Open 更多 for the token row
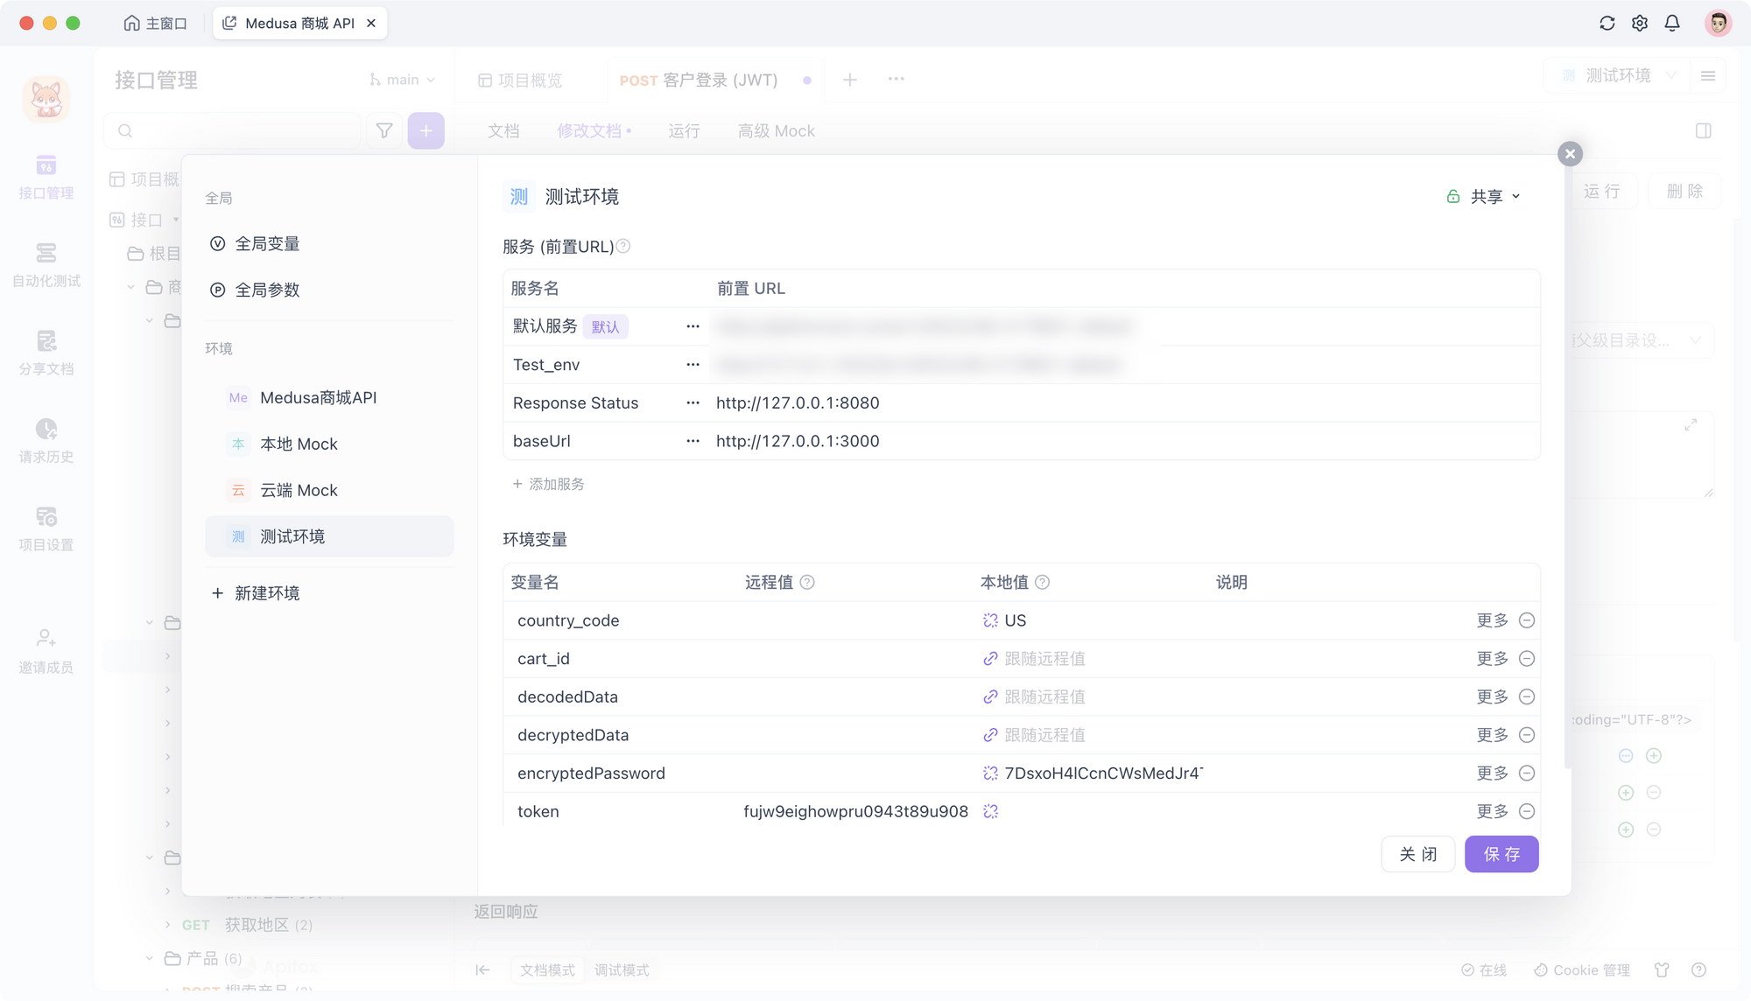The width and height of the screenshot is (1751, 1001). point(1492,811)
